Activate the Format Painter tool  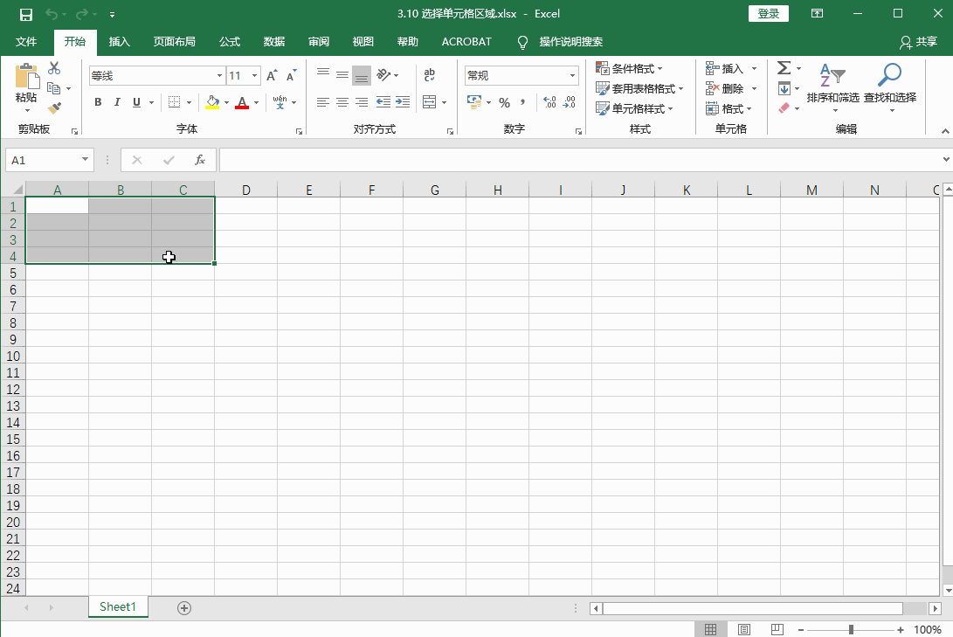click(55, 107)
